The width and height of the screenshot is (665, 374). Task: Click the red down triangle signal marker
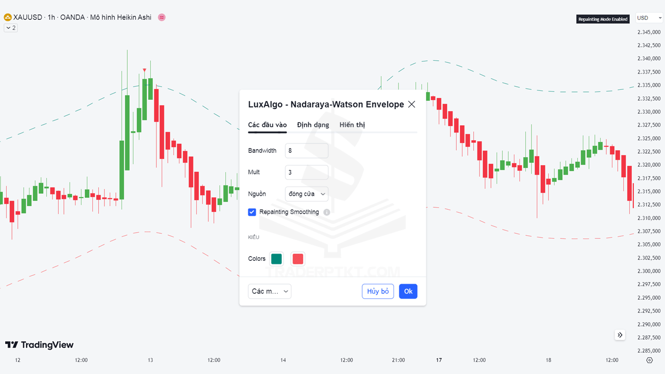pyautogui.click(x=144, y=70)
